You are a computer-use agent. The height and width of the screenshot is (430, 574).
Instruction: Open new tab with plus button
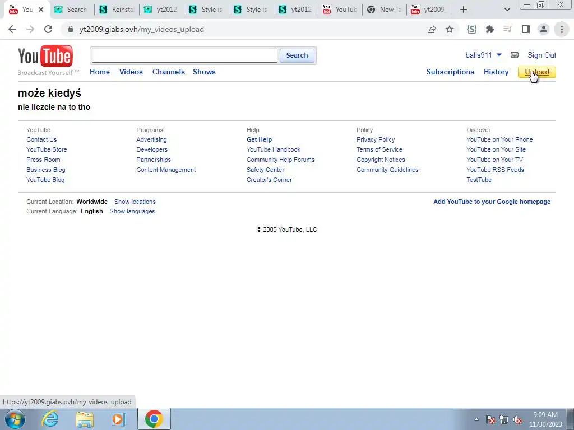(464, 10)
